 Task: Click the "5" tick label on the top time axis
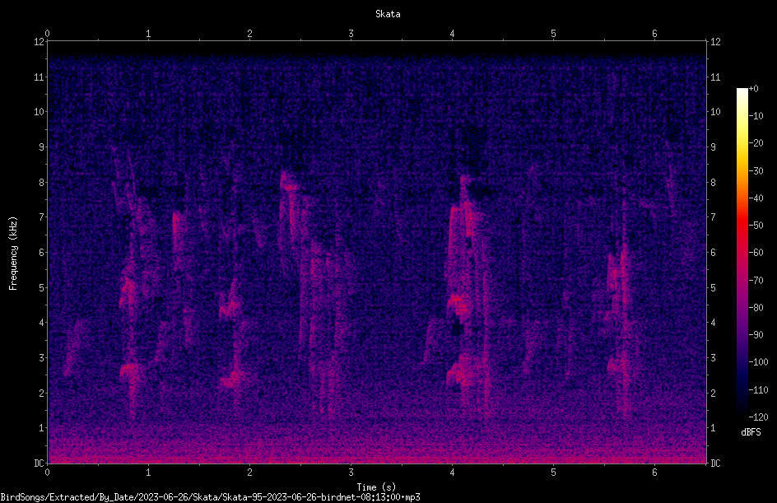[x=553, y=34]
